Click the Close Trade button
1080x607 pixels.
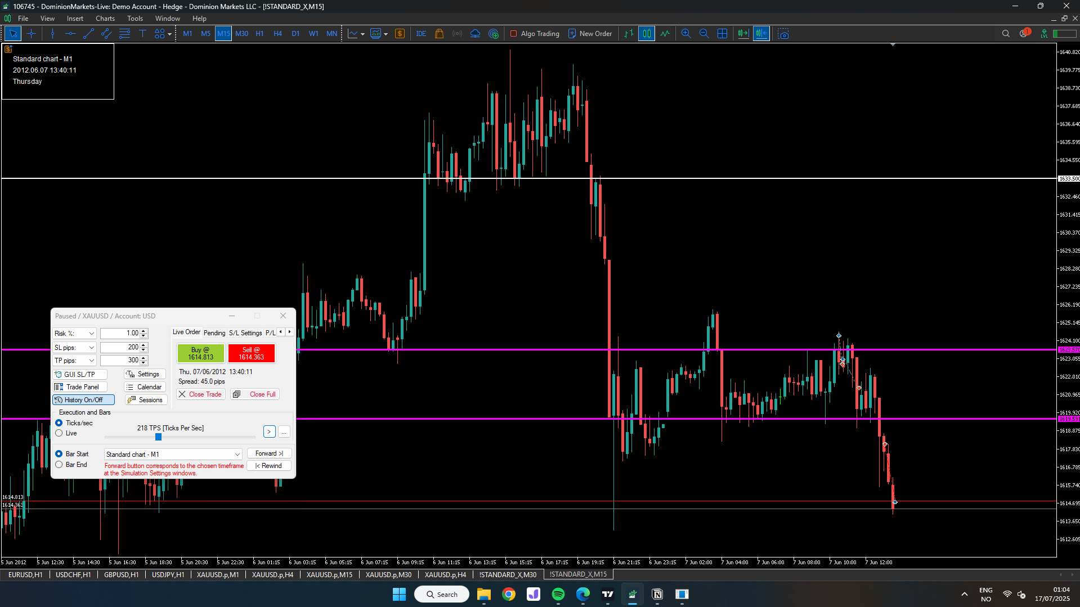(x=200, y=394)
